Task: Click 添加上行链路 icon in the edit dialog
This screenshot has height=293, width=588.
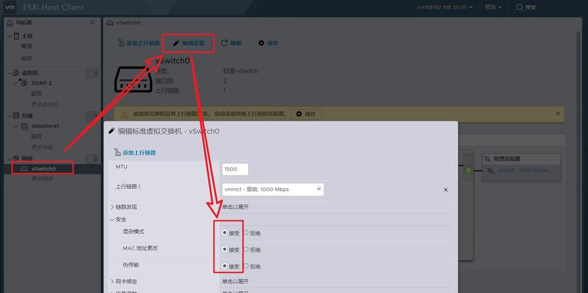Action: (118, 153)
